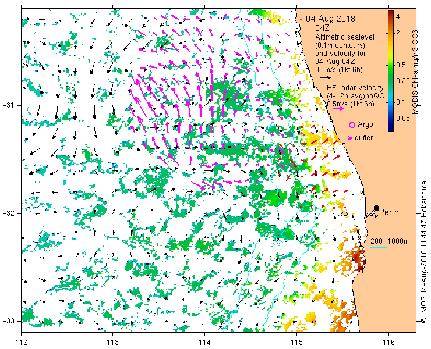The height and width of the screenshot is (349, 431).
Task: Click the -32 latitude axis label
Action: (9, 213)
